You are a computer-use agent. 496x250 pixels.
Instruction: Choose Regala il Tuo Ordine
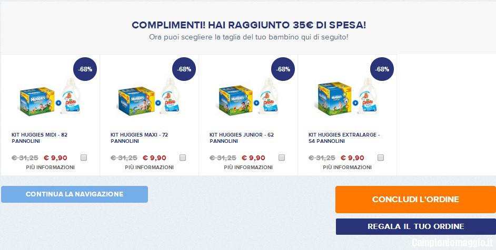tap(415, 226)
